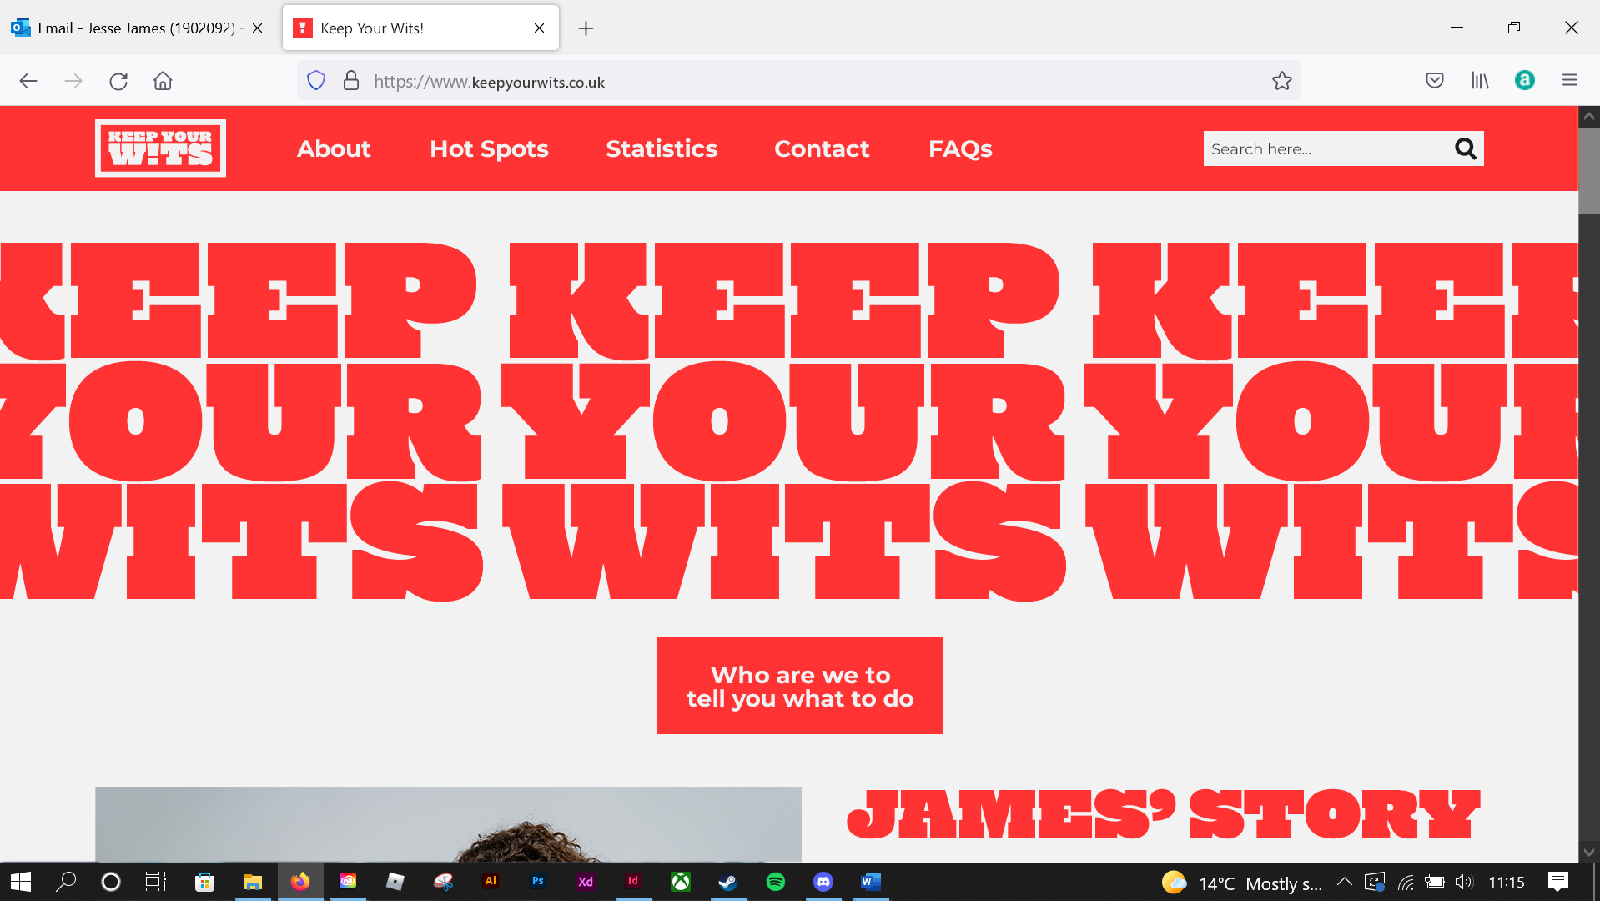Open Adobe Illustrator from taskbar
1600x901 pixels.
click(491, 881)
